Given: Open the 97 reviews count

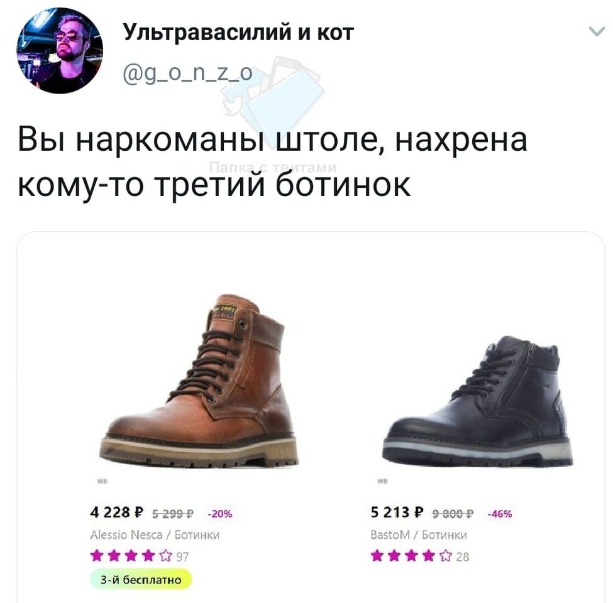Looking at the screenshot, I should tap(182, 557).
